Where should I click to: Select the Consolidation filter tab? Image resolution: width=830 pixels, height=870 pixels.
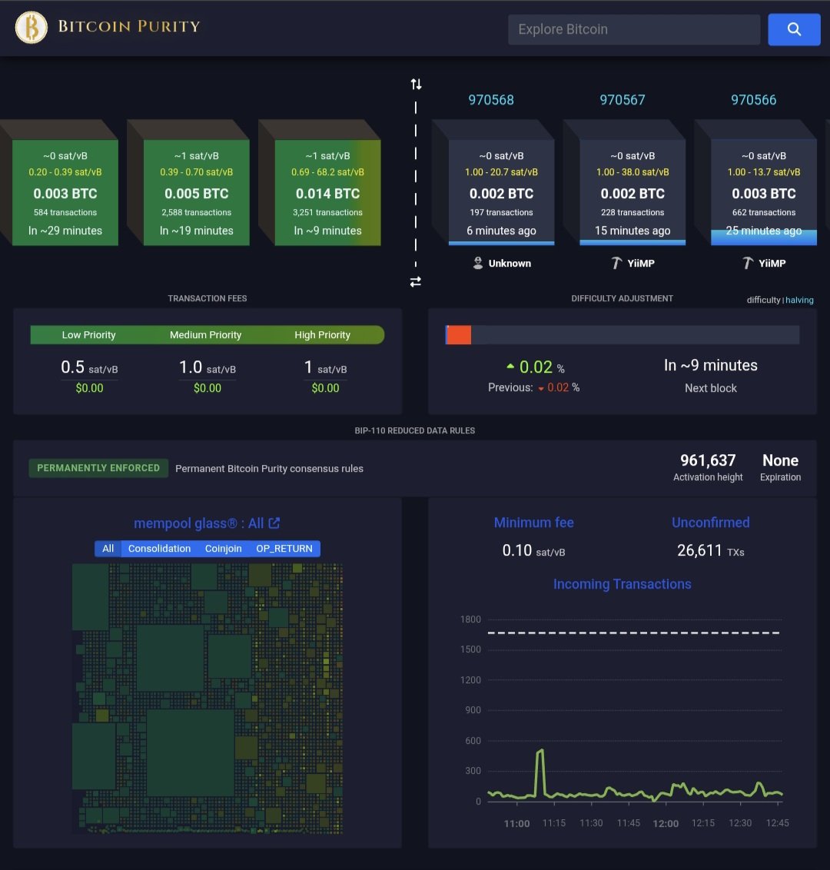(x=159, y=548)
